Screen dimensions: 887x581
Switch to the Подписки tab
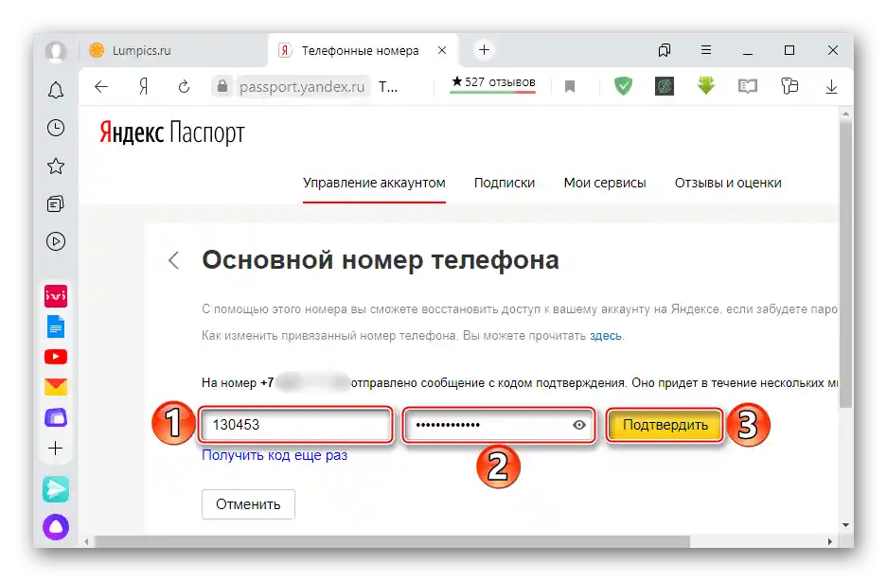click(505, 183)
